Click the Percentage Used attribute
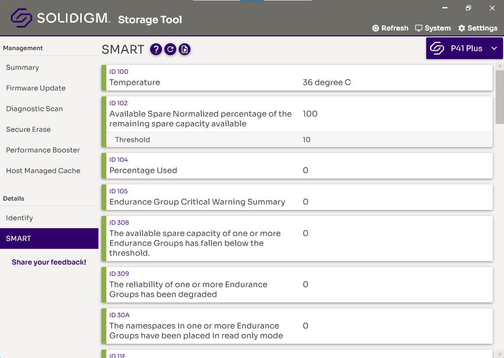This screenshot has height=358, width=504. (143, 171)
